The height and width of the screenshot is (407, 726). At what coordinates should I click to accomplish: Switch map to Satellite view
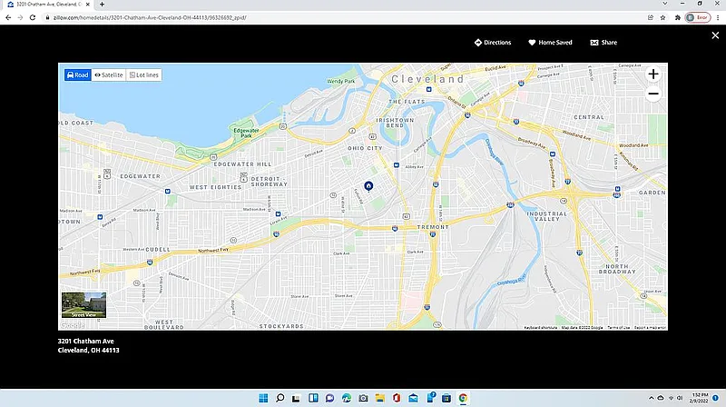pyautogui.click(x=108, y=74)
